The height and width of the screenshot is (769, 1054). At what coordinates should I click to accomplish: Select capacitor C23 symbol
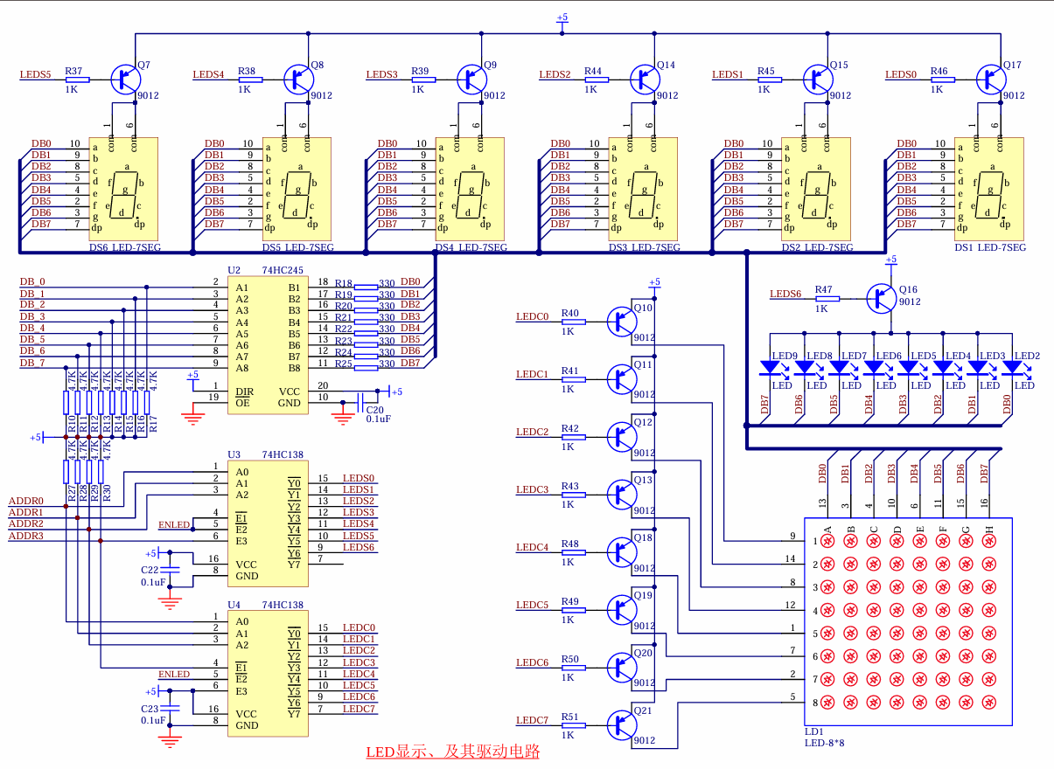(171, 706)
